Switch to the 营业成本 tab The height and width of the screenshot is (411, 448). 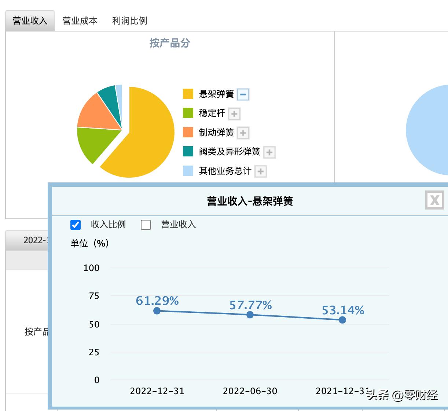80,21
